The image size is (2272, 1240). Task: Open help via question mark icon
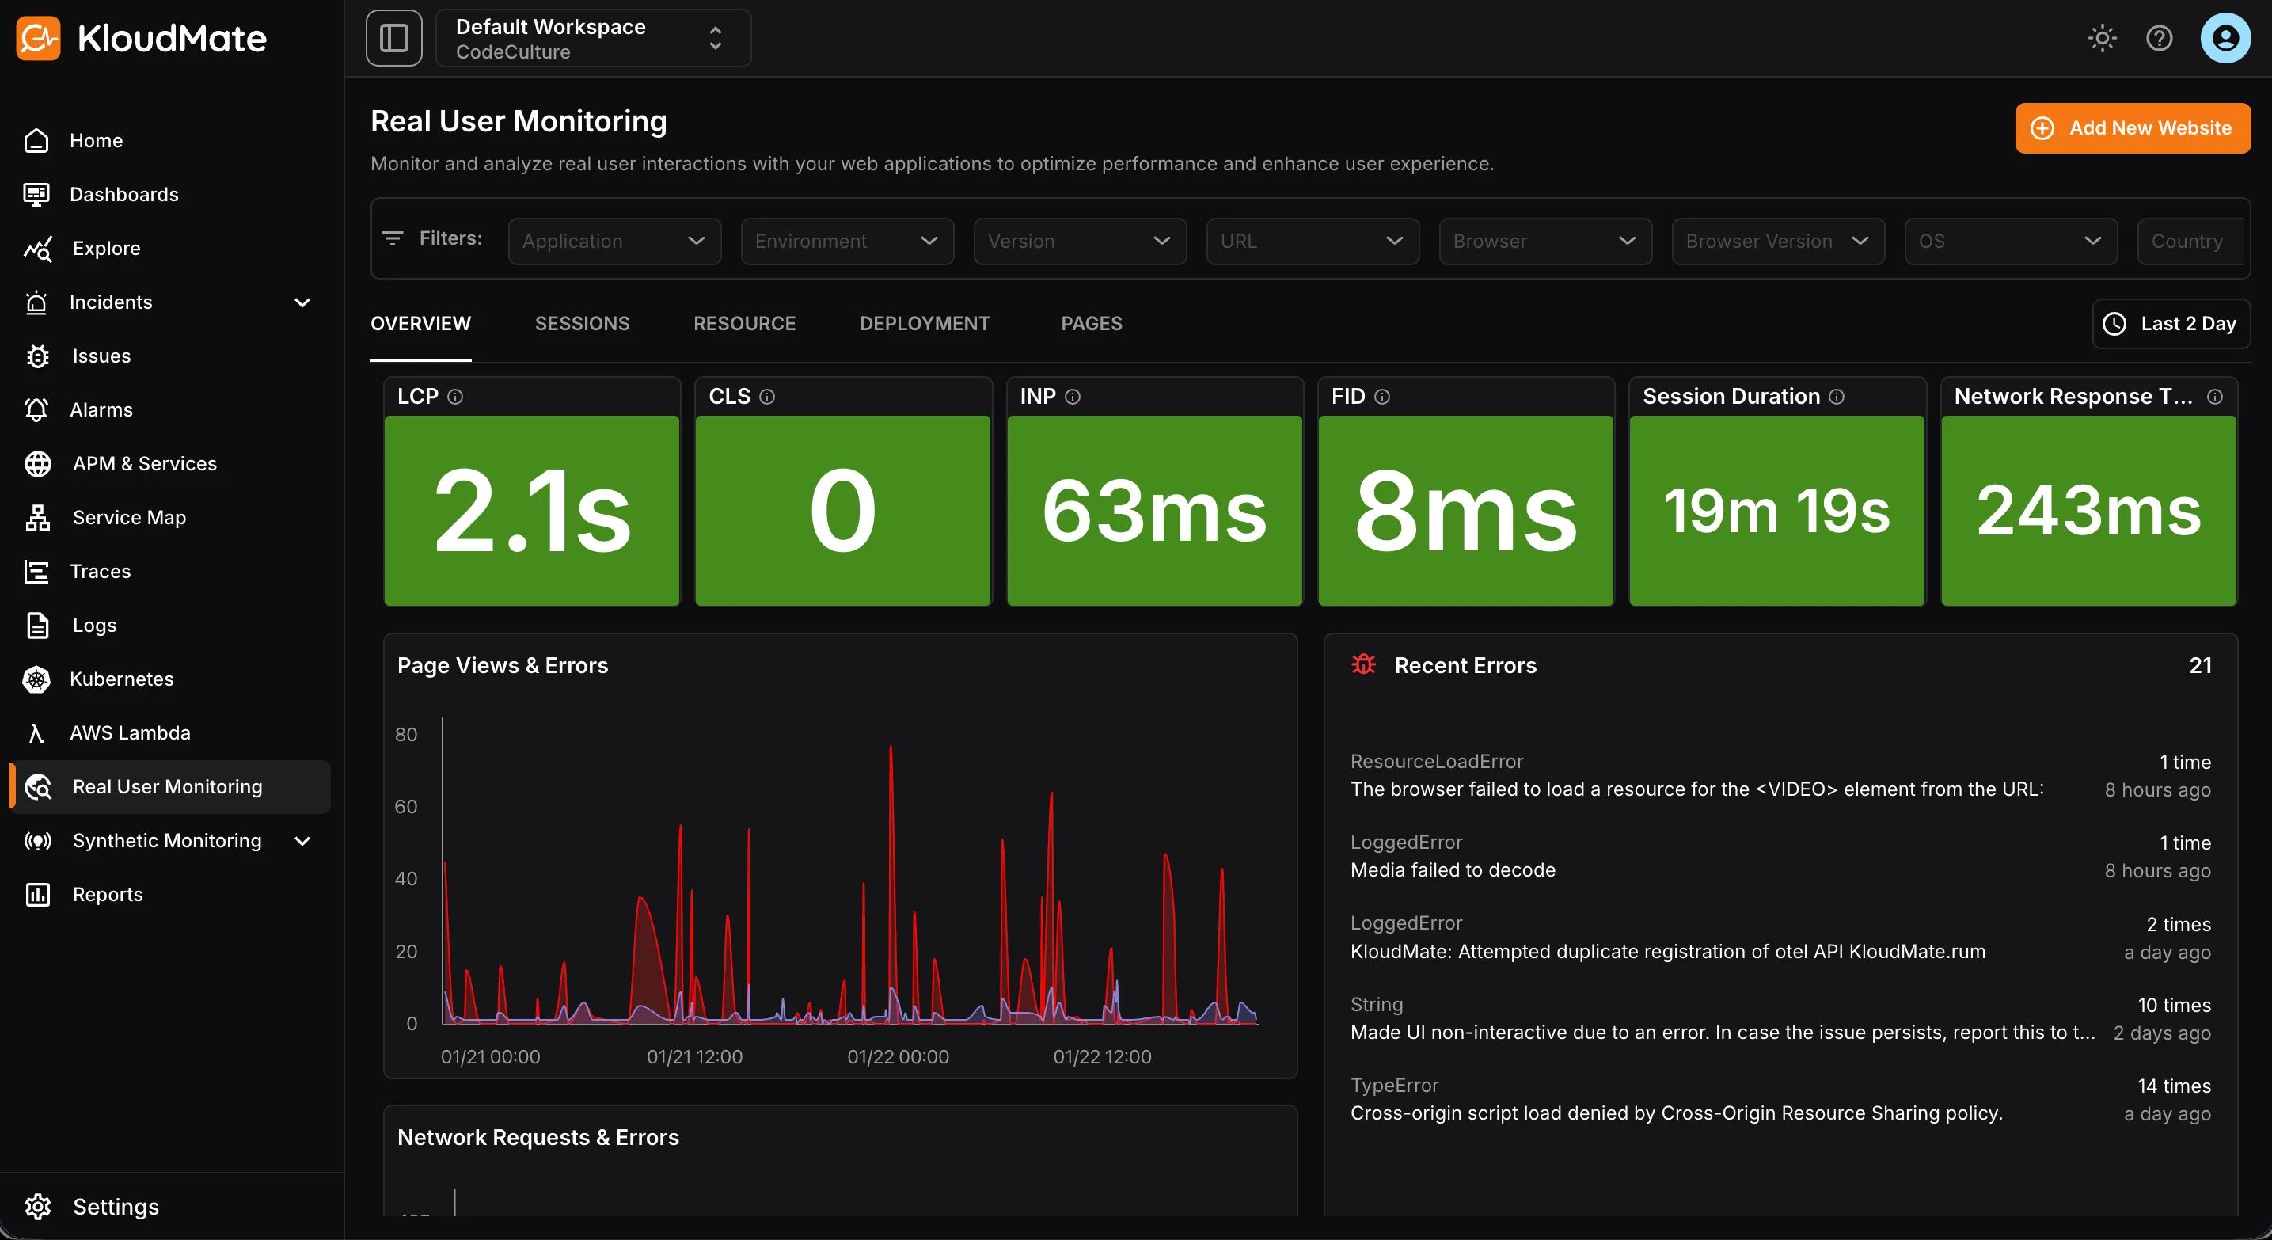[2159, 38]
